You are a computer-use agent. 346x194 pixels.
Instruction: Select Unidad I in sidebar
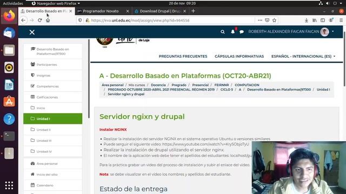[53, 119]
